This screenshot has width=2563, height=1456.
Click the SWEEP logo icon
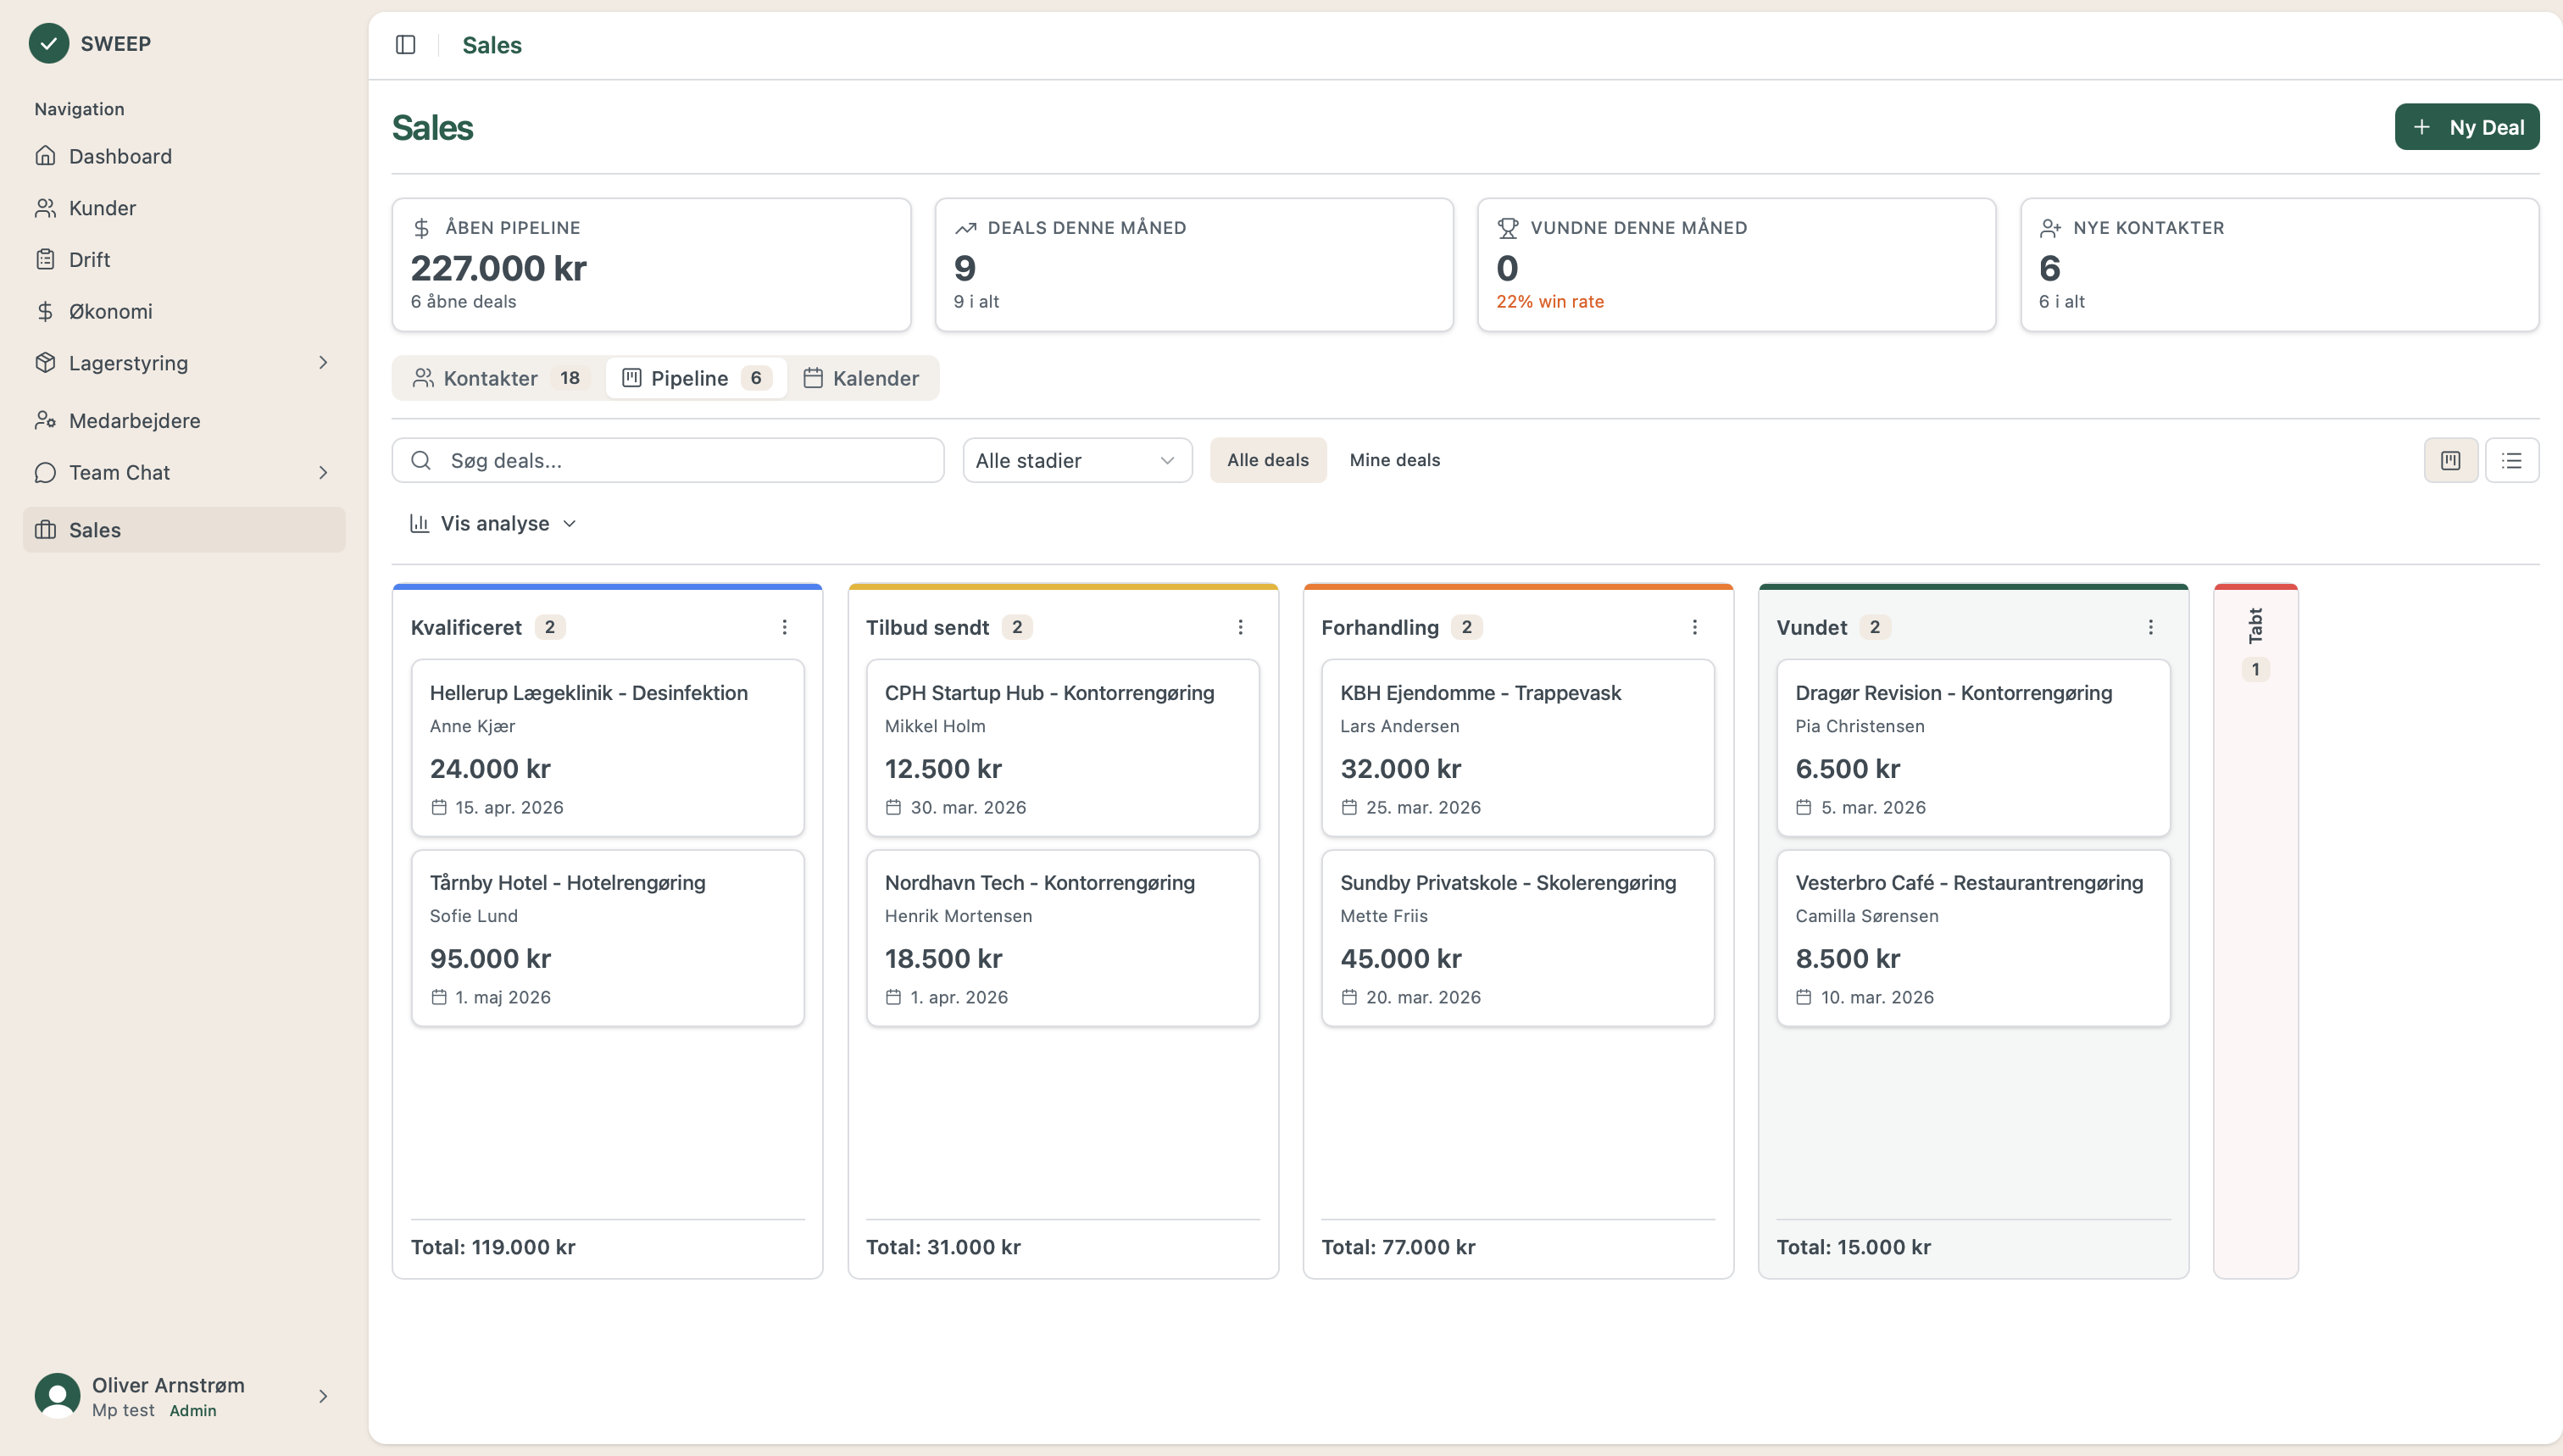click(x=48, y=43)
